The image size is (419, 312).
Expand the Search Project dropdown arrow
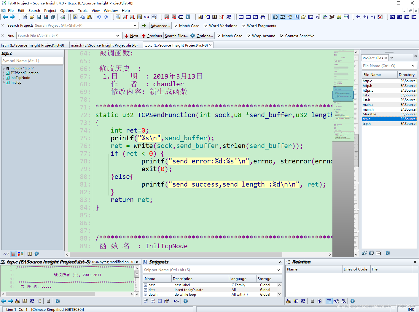click(135, 26)
